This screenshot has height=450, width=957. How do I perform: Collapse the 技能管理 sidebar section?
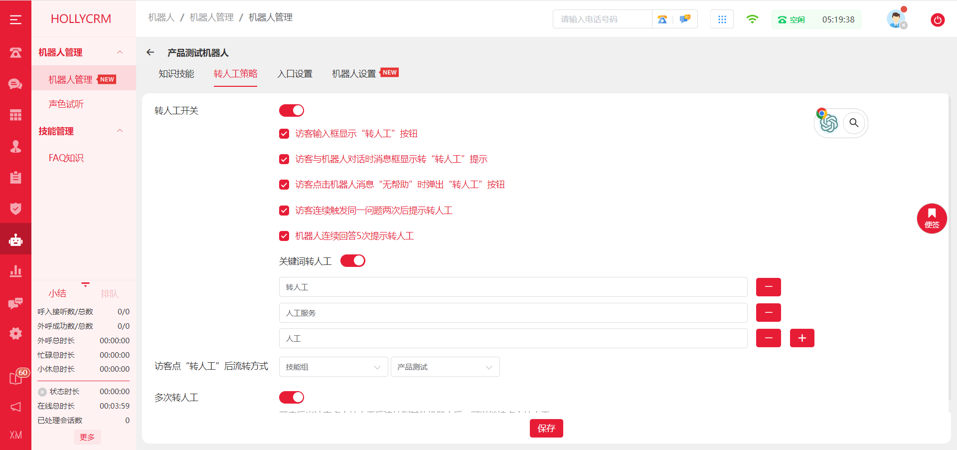point(120,131)
